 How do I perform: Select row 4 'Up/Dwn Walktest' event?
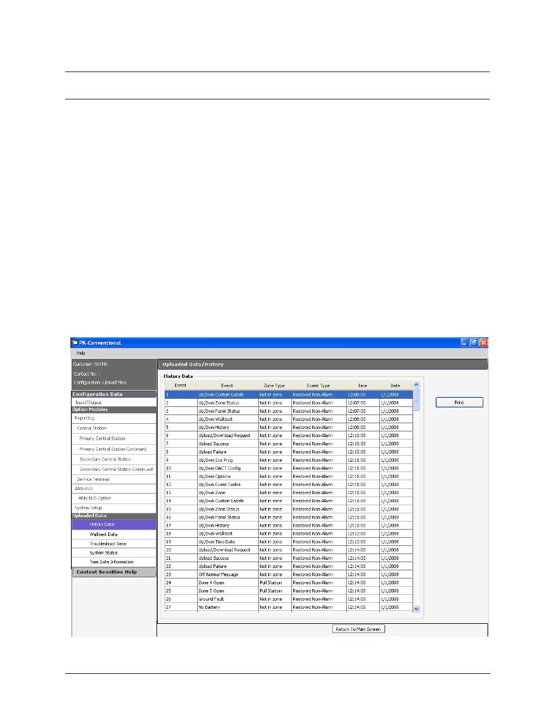click(x=289, y=419)
